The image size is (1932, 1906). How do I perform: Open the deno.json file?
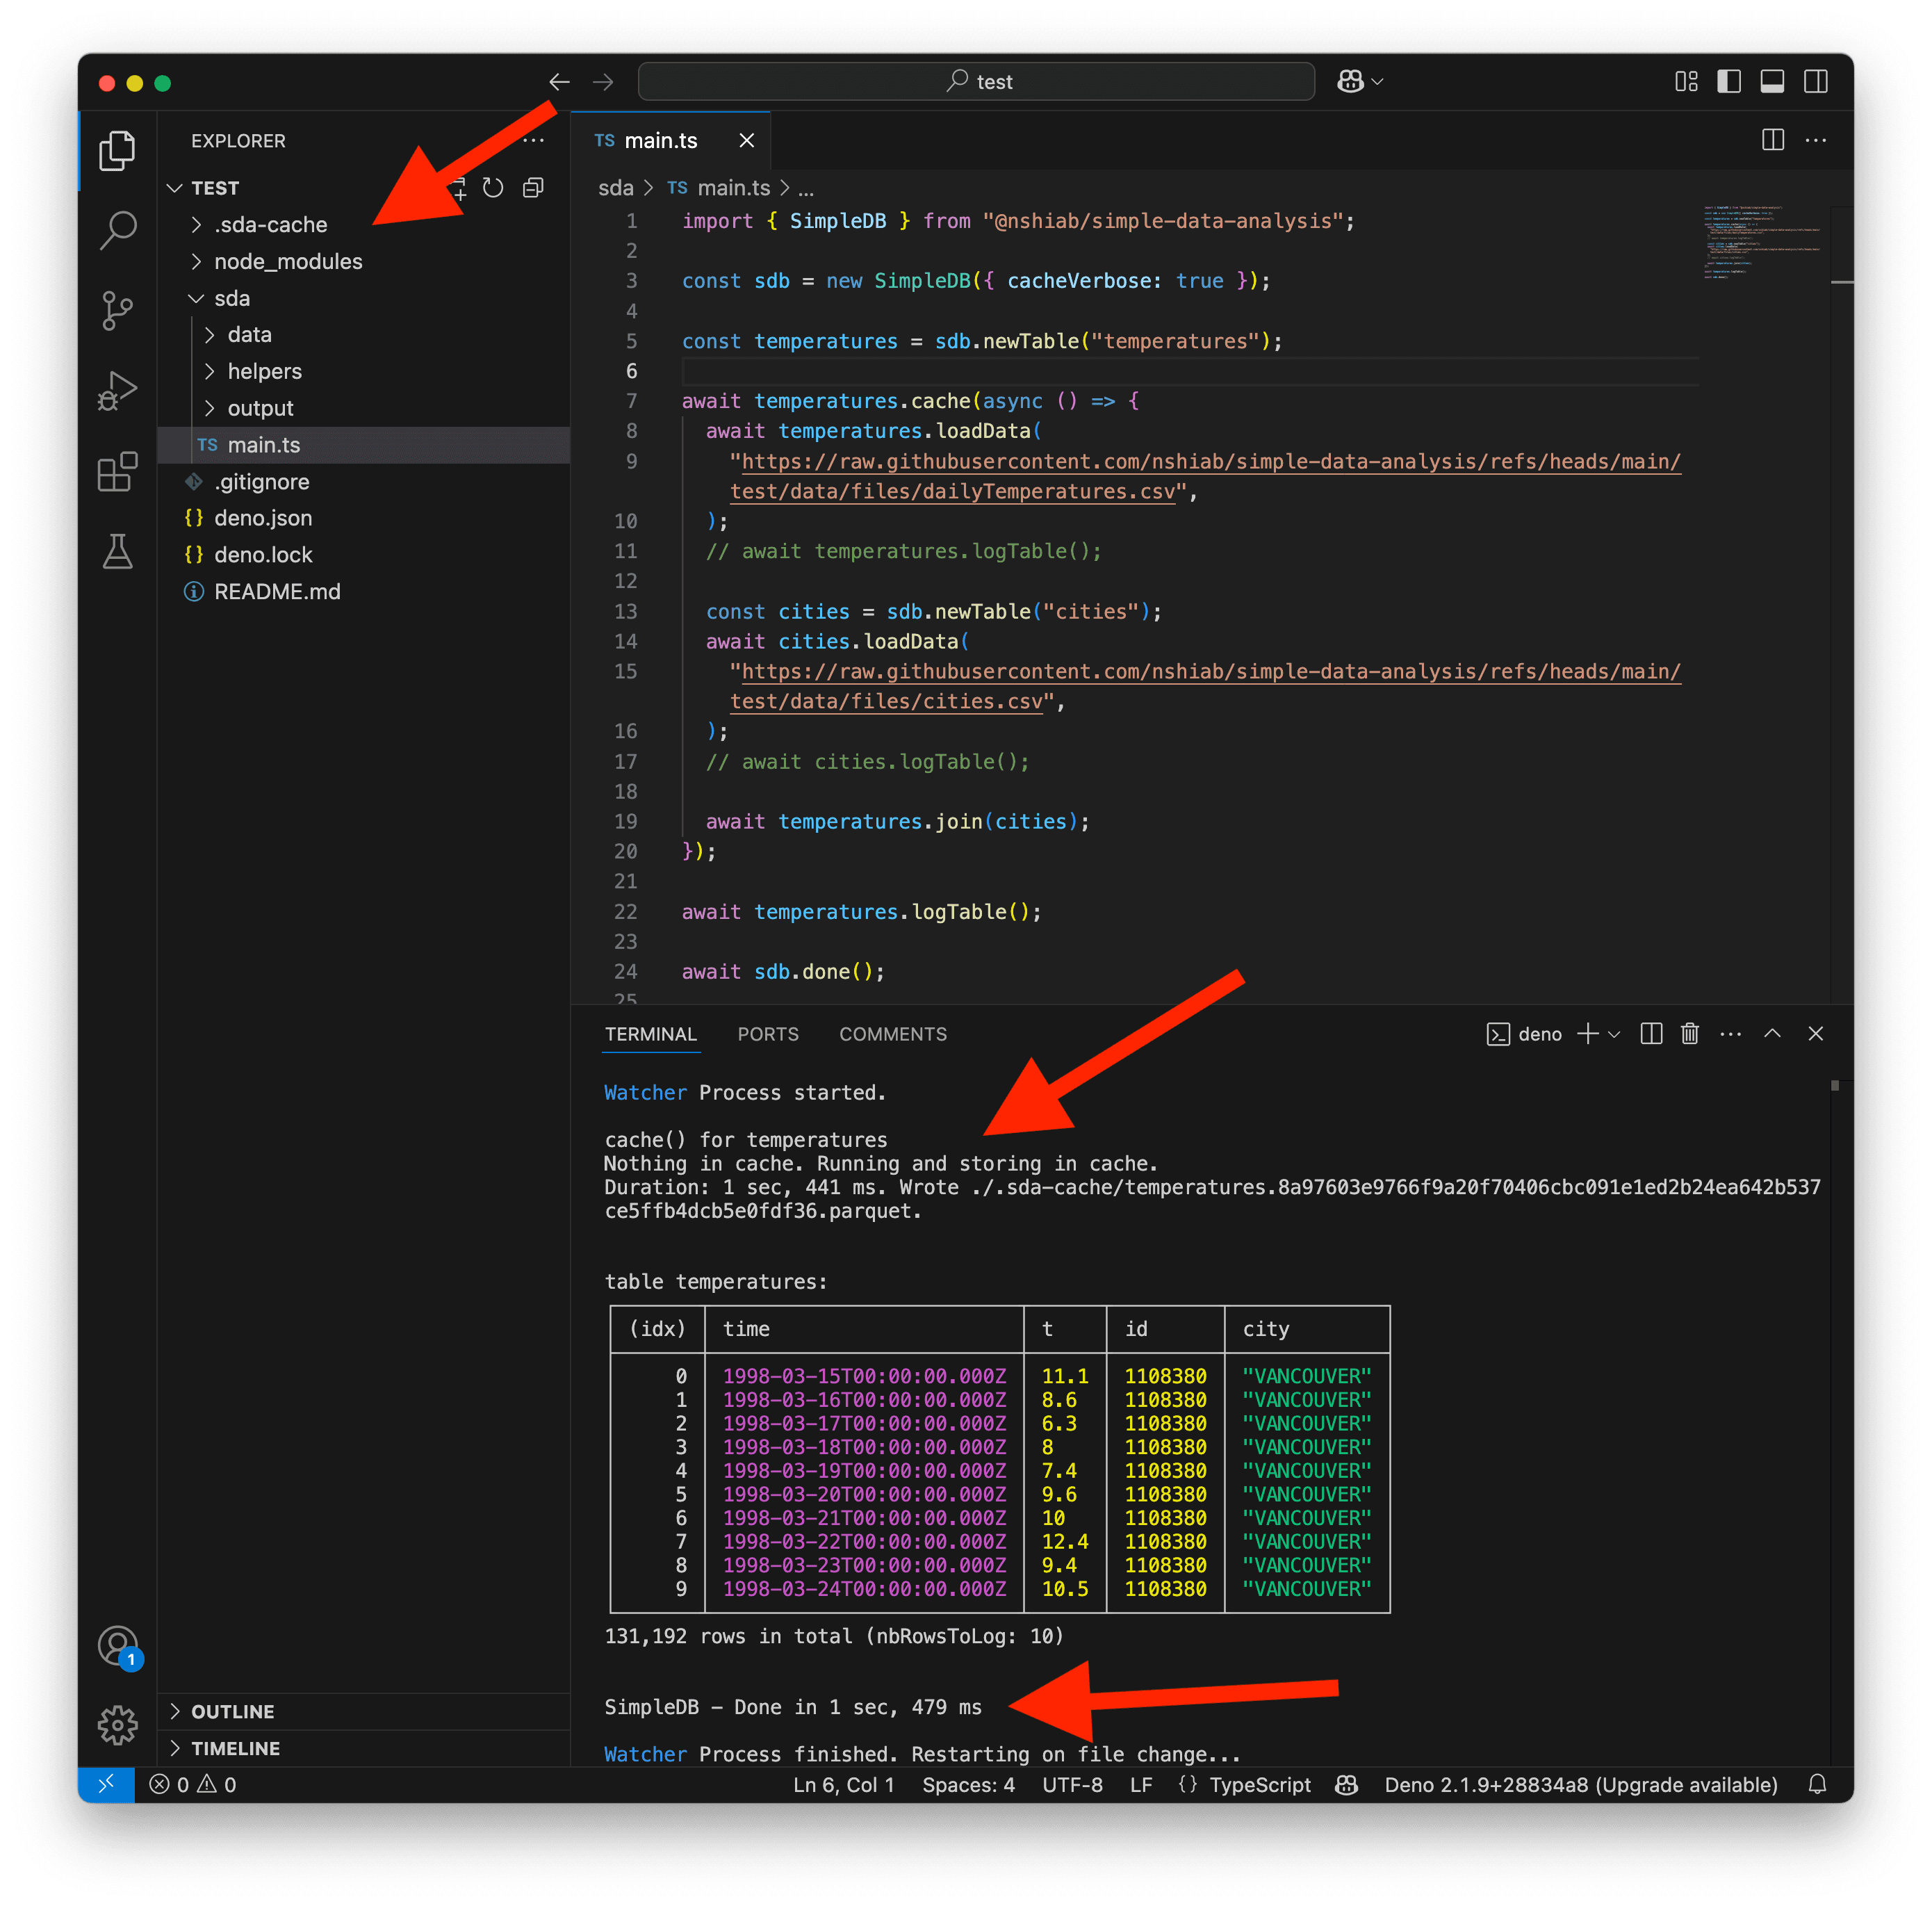point(263,518)
